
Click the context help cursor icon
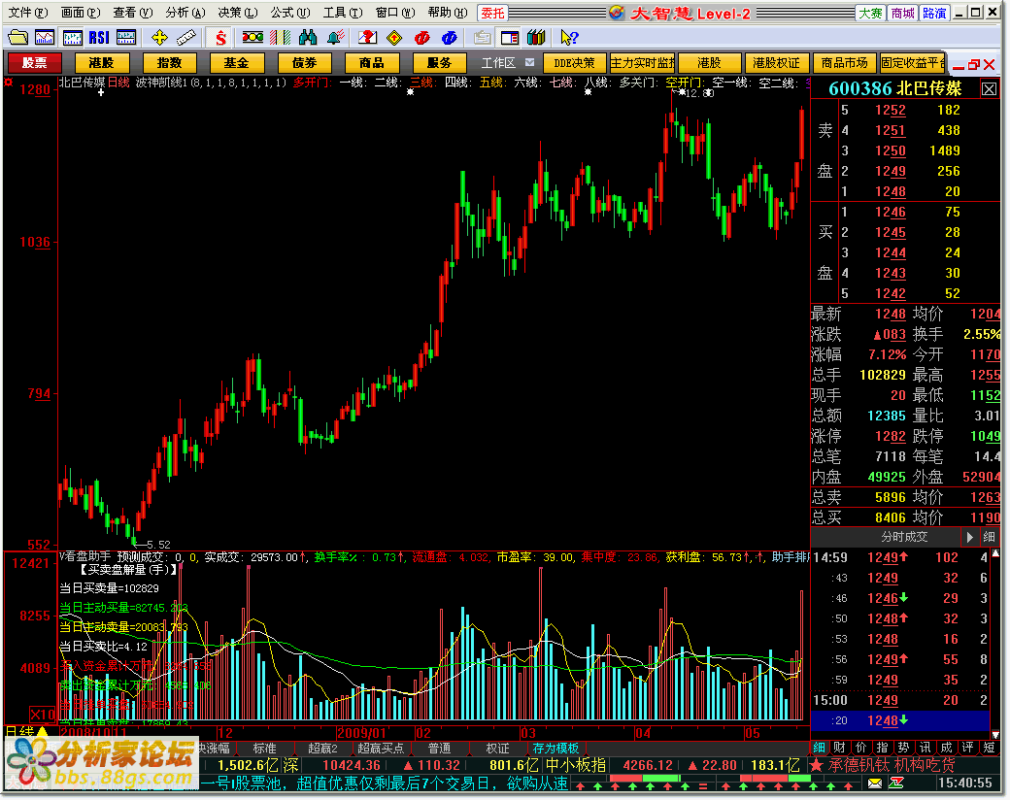(569, 37)
